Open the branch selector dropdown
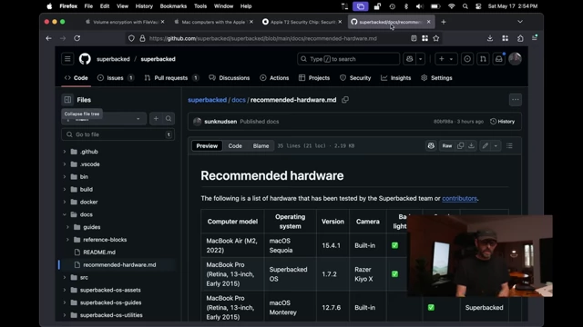 pos(104,119)
